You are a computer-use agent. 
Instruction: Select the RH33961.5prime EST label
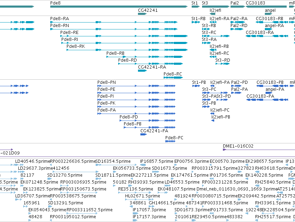273,203
